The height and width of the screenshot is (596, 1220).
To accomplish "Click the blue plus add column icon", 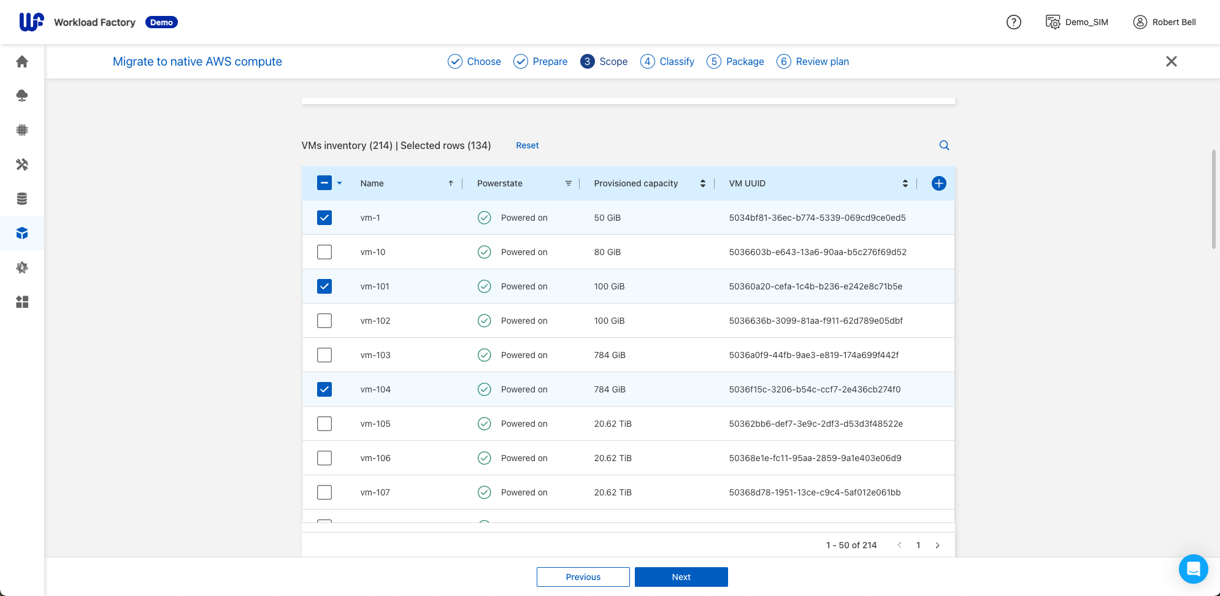I will point(938,183).
